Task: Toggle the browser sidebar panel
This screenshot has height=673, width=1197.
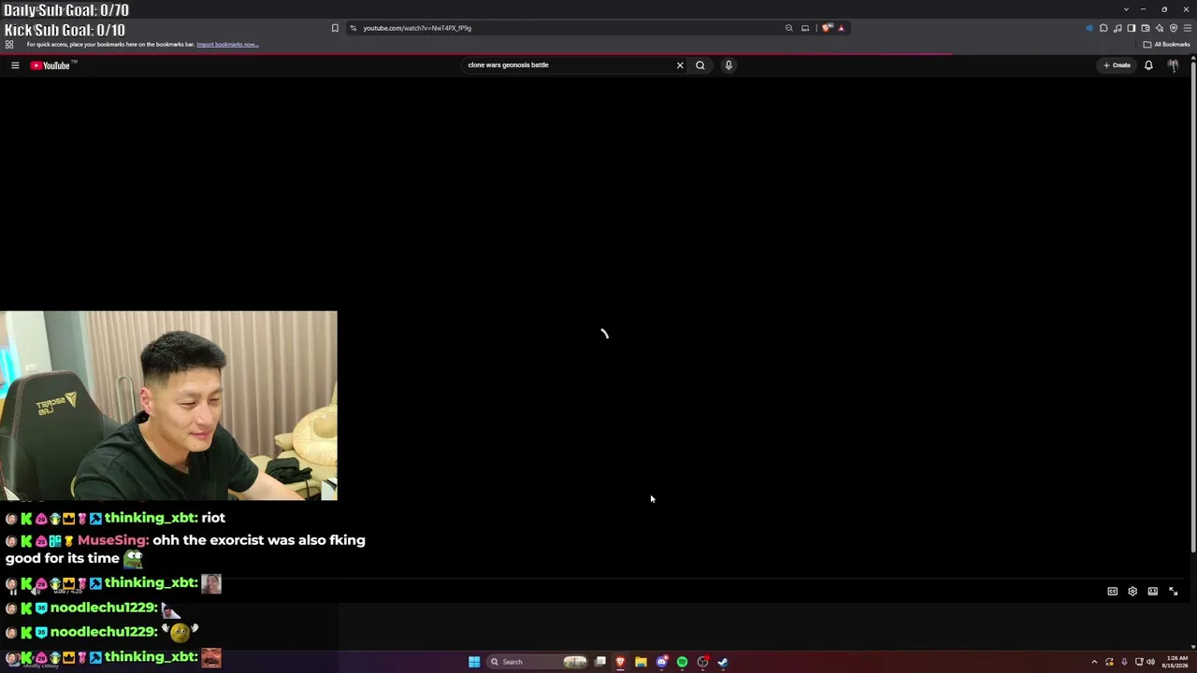Action: (x=1132, y=28)
